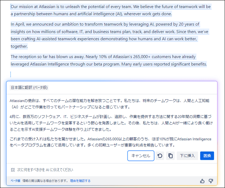Click the Japanese paragraph starting 'これまでの受け入れは'
225x188 pixels.
(110, 142)
